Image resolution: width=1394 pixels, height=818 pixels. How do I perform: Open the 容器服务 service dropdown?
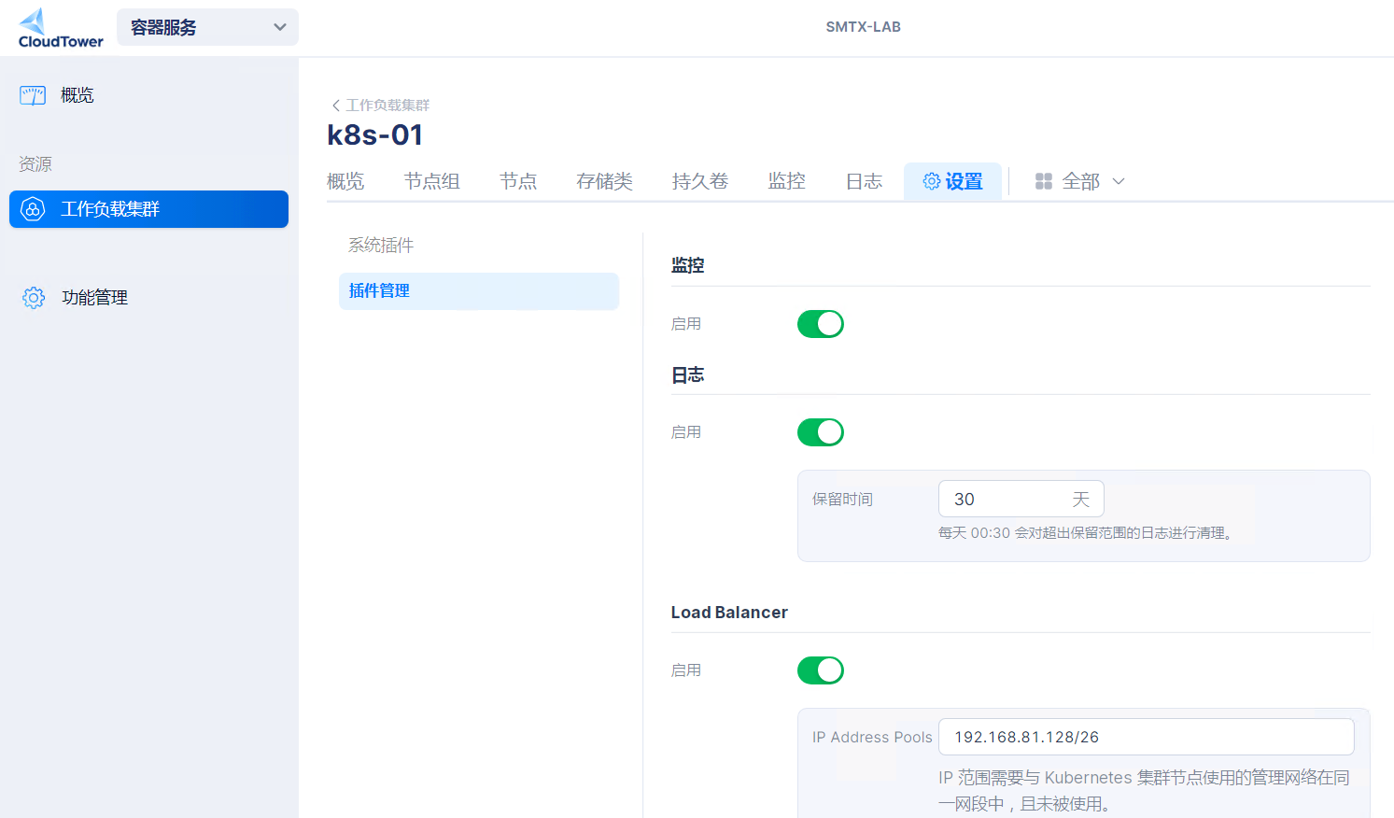[x=207, y=27]
